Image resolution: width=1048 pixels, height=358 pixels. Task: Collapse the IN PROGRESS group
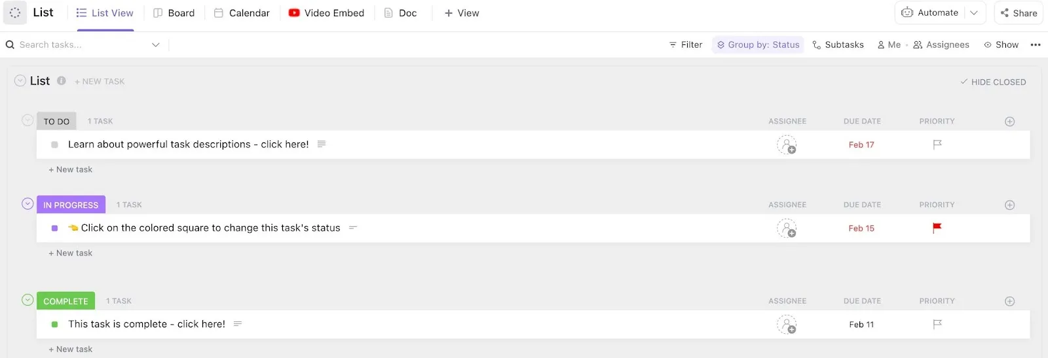pyautogui.click(x=28, y=204)
